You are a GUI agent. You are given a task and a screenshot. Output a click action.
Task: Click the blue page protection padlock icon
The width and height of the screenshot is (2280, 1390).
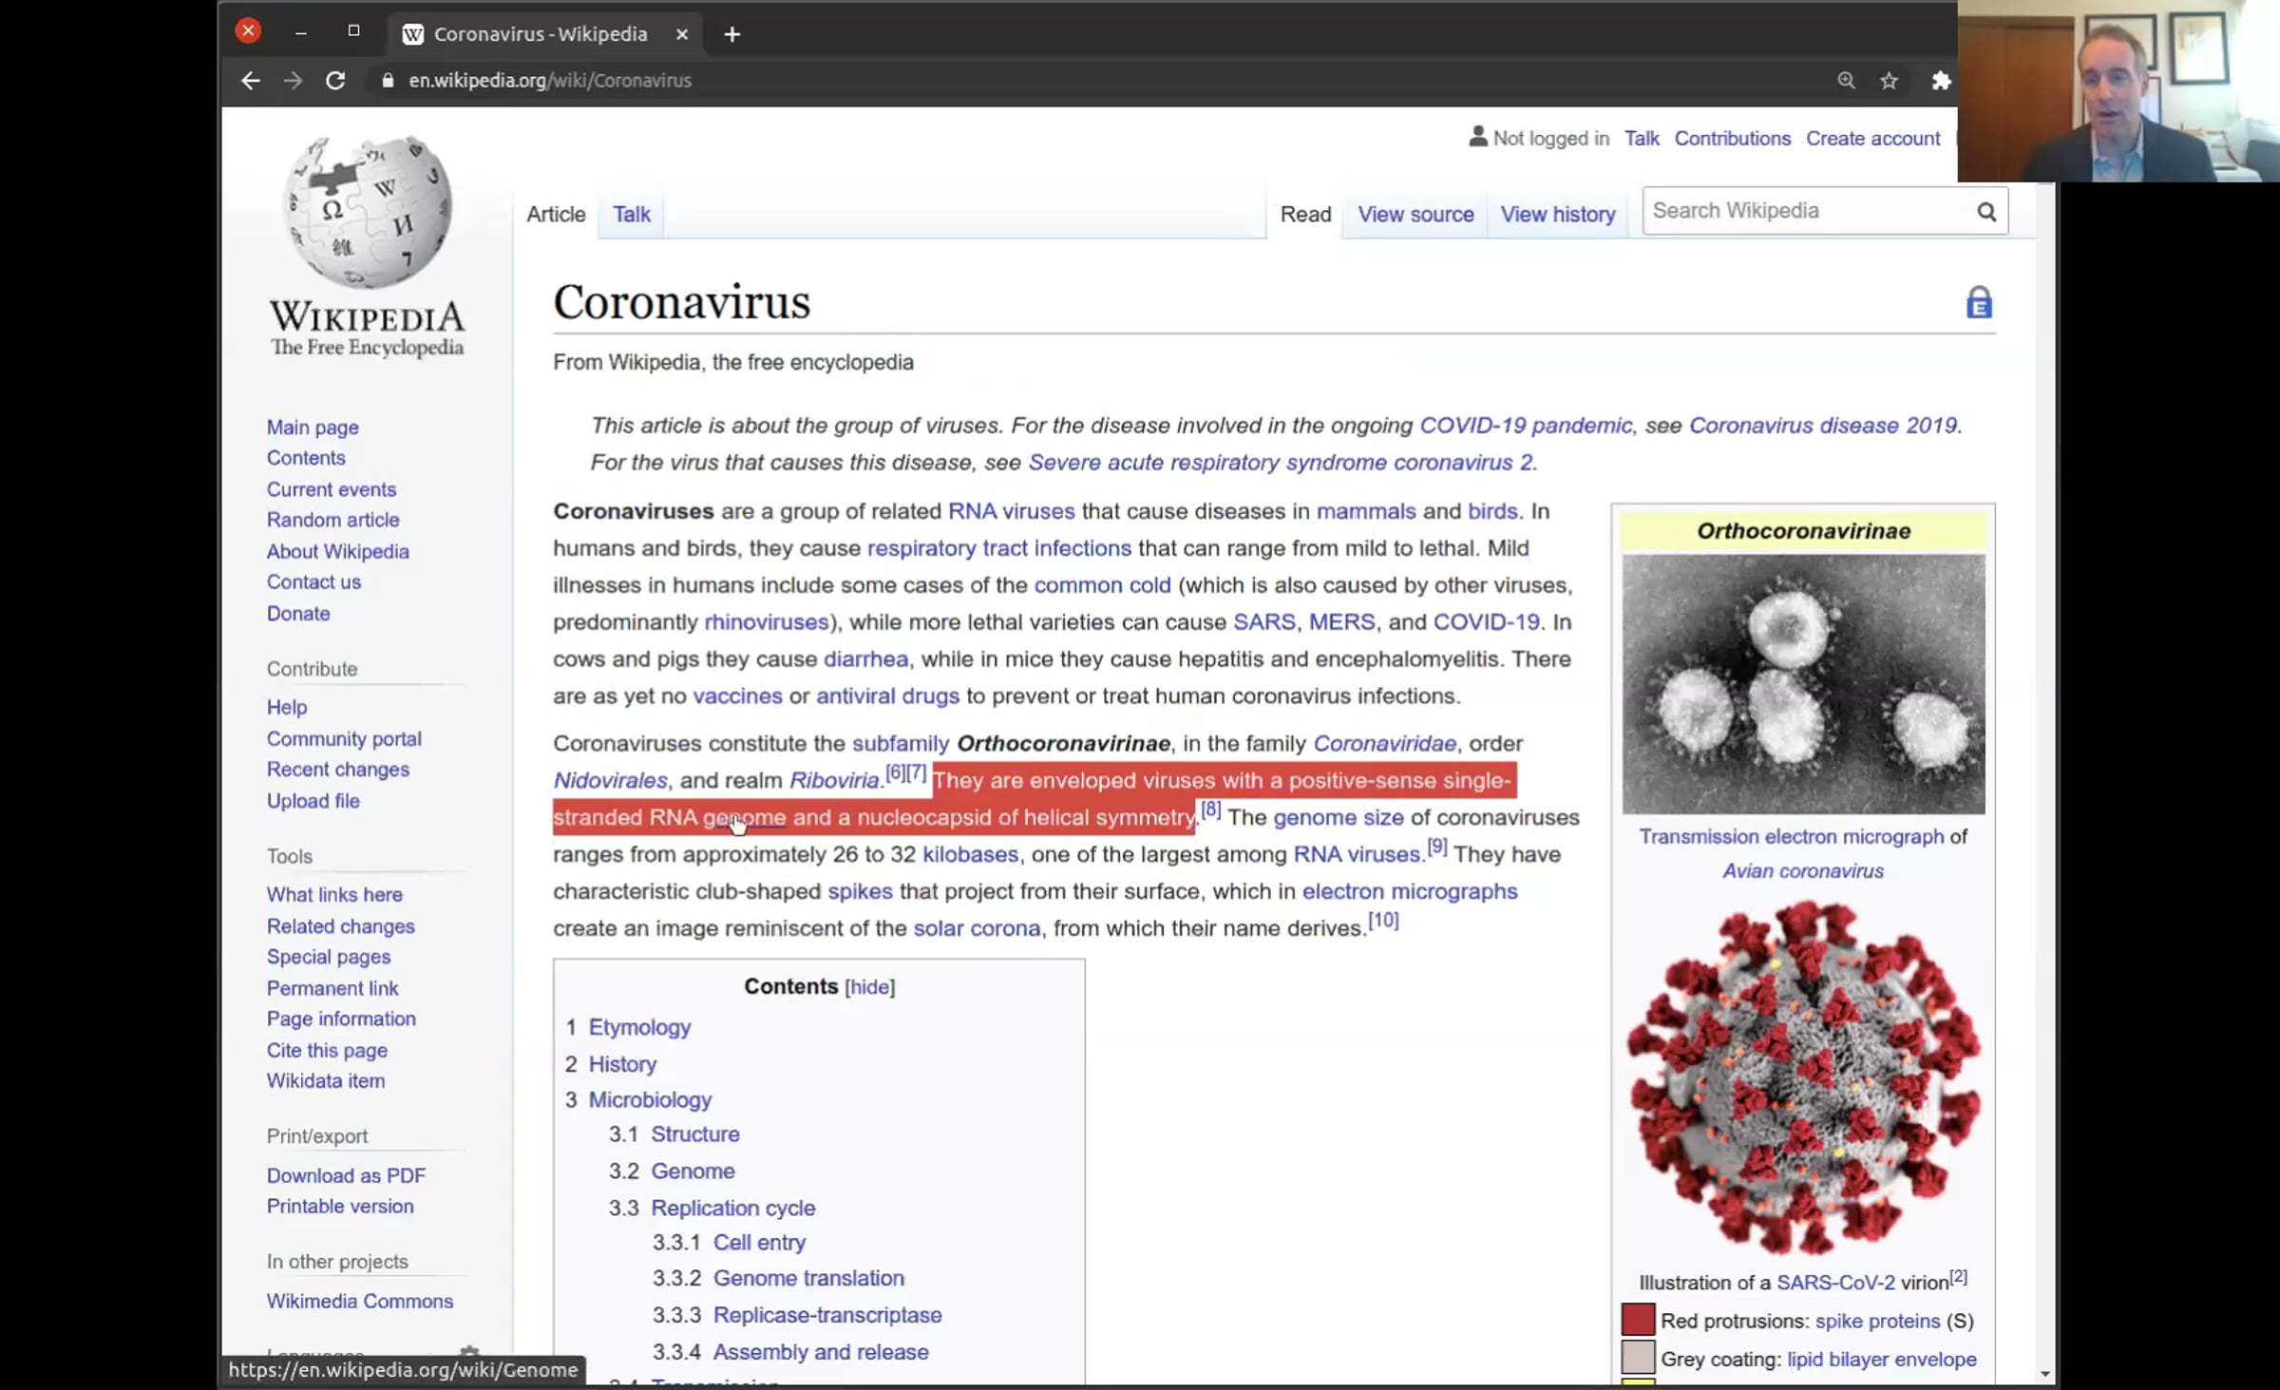coord(1979,302)
